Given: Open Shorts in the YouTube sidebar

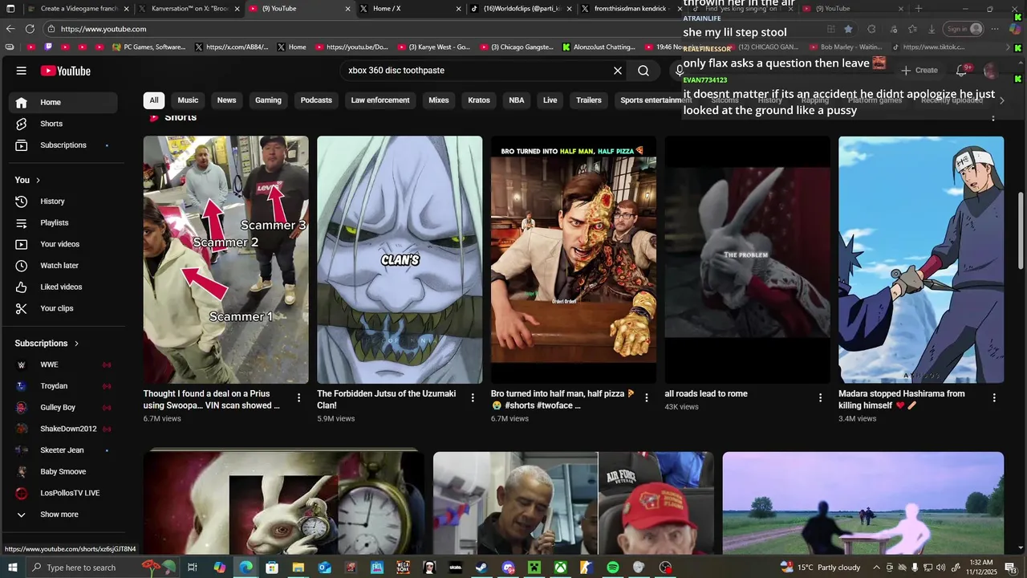Looking at the screenshot, I should click(x=63, y=124).
